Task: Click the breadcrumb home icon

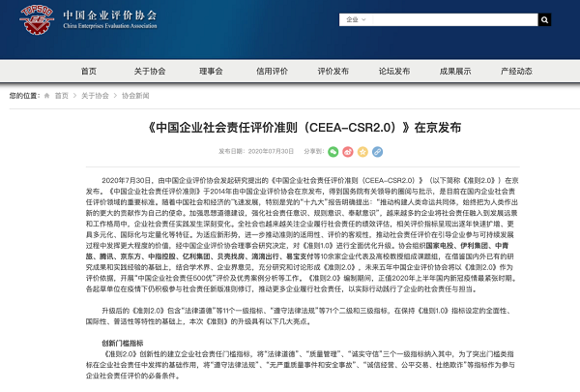Action: (47, 96)
